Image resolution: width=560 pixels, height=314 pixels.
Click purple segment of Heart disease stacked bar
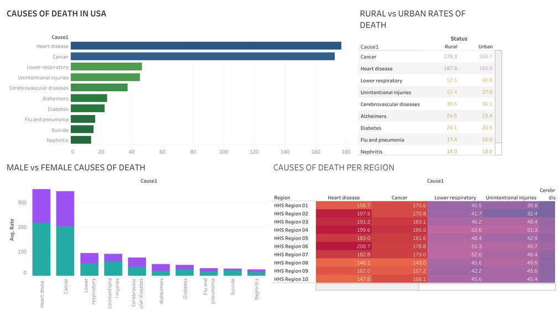42,206
